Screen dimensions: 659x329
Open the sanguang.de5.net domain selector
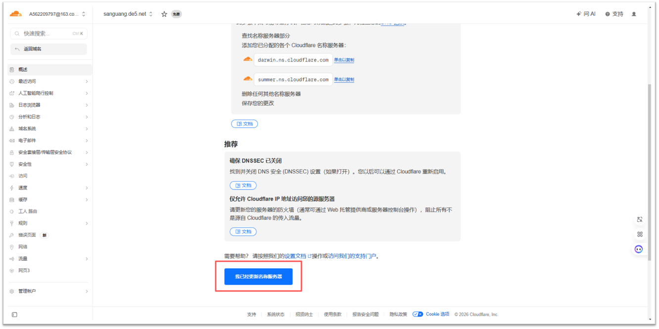(x=128, y=14)
